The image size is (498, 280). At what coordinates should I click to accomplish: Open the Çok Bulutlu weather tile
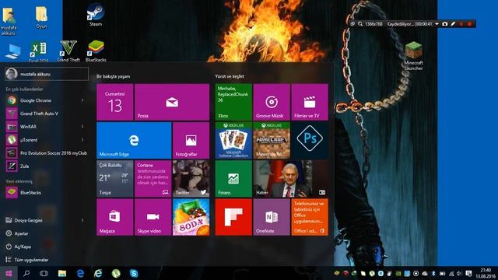(114, 179)
